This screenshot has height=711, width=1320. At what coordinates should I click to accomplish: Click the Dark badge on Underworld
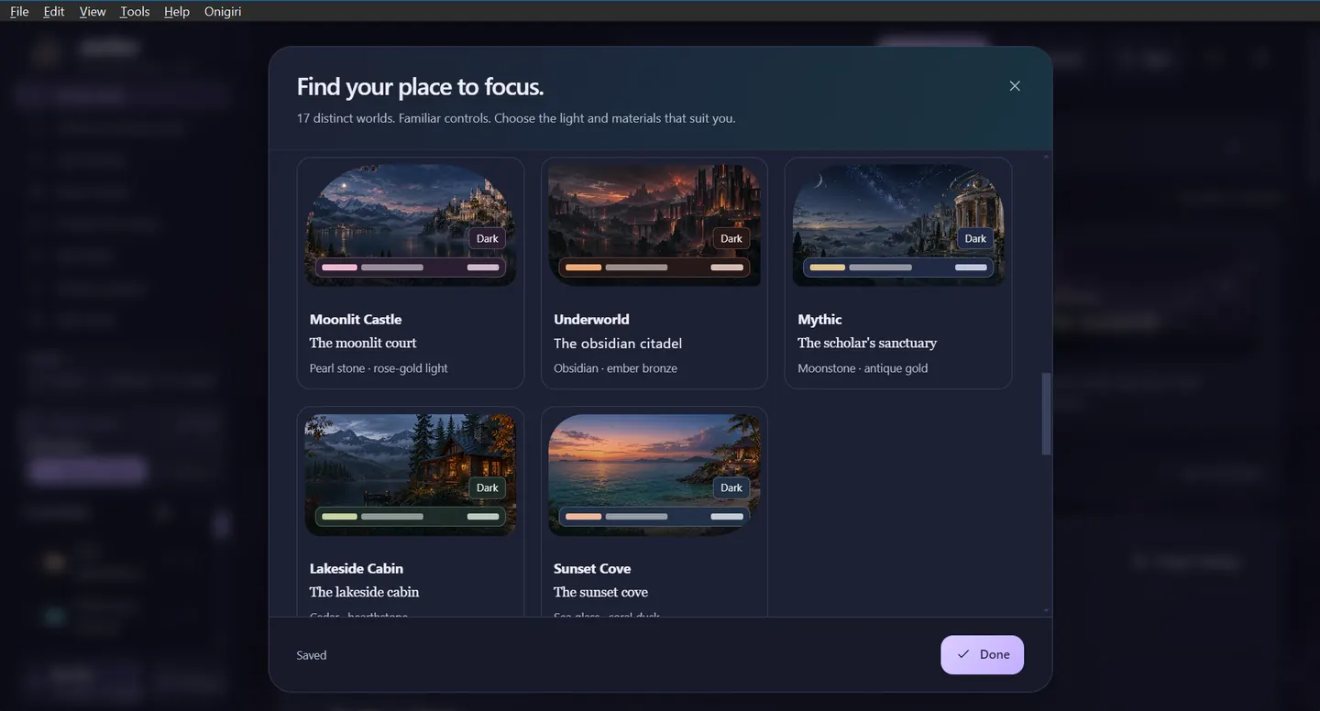point(731,238)
